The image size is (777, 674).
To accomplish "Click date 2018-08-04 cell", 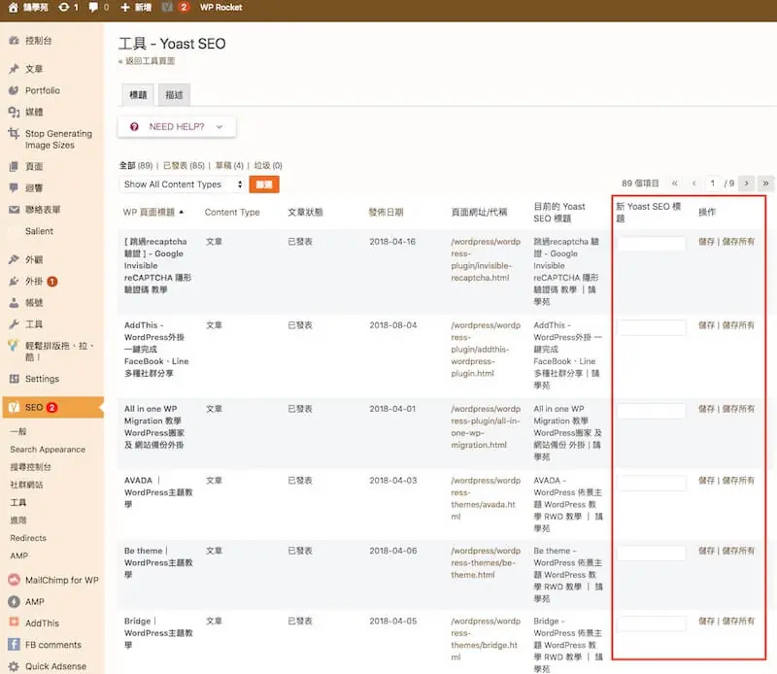I will pos(393,325).
